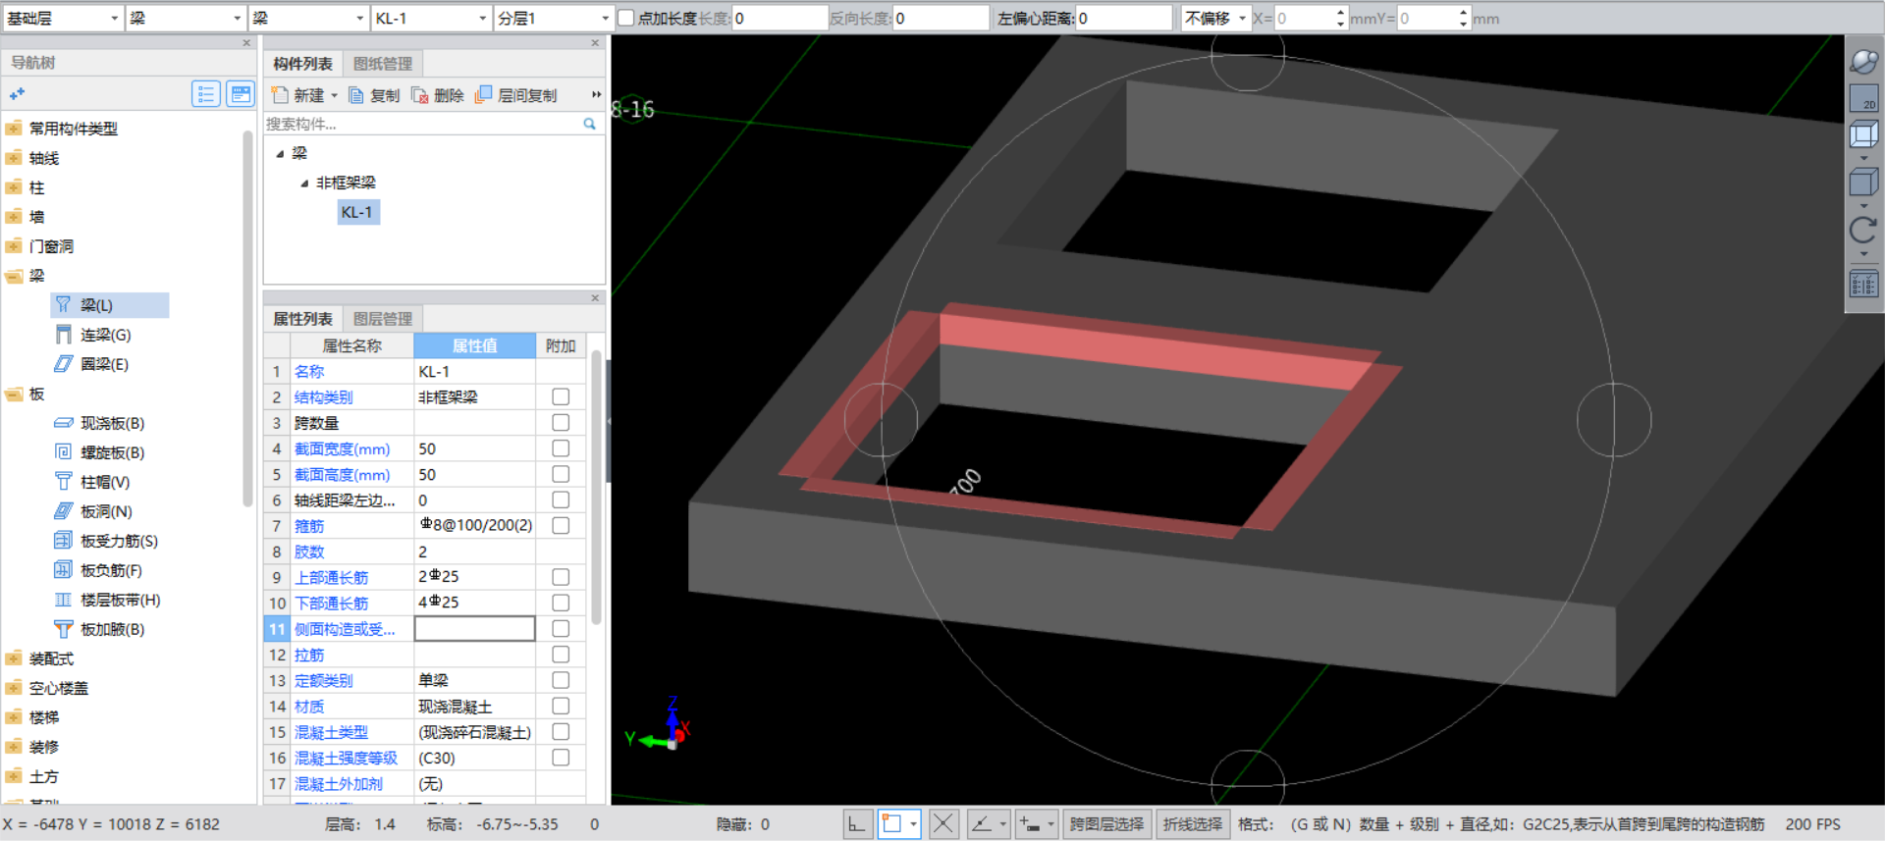
Task: Switch to 图纸管理 tab
Action: point(383,64)
